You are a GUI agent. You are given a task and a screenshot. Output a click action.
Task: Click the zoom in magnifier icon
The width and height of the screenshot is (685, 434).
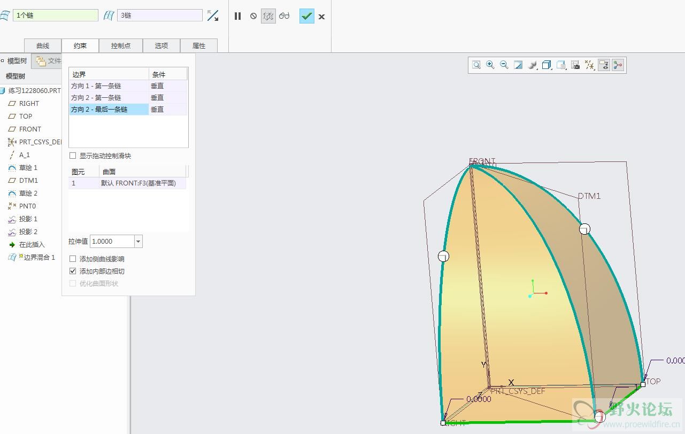point(490,65)
